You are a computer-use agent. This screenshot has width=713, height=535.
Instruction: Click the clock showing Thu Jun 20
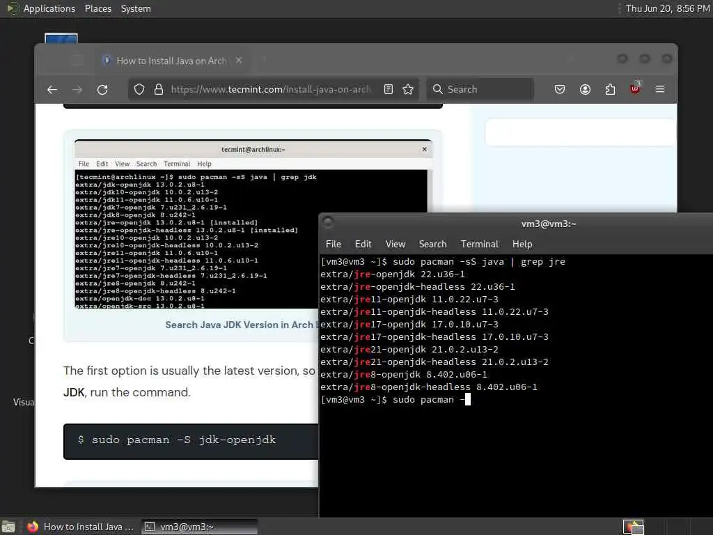coord(668,8)
